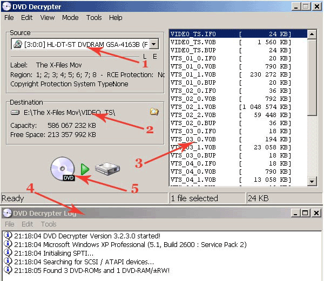This screenshot has height=281, width=324.
Task: Click the file list scrollbar thumb
Action: click(x=312, y=77)
